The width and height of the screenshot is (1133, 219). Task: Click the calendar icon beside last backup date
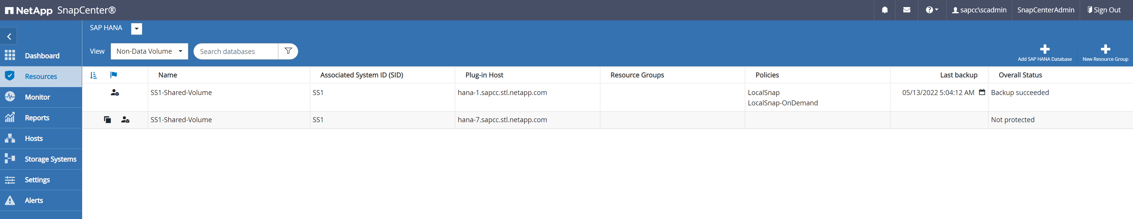click(x=982, y=92)
